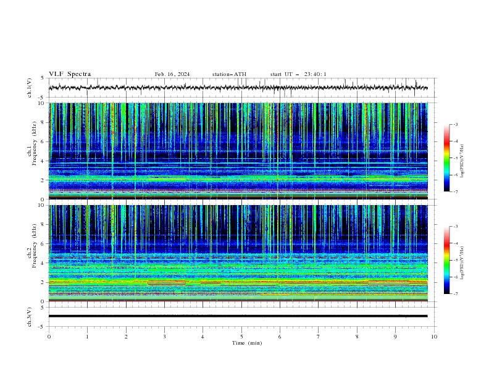Click the "-3" label on ch.1 colorbar
Image resolution: width=489 pixels, height=378 pixels.
456,124
